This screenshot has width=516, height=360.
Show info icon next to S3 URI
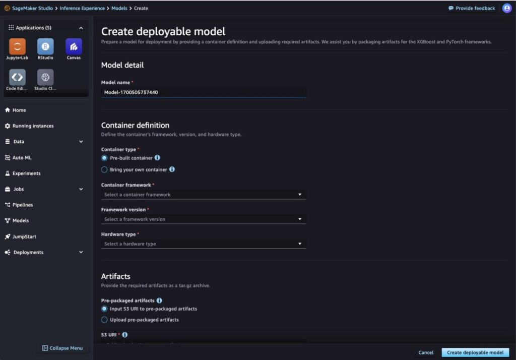pos(125,335)
